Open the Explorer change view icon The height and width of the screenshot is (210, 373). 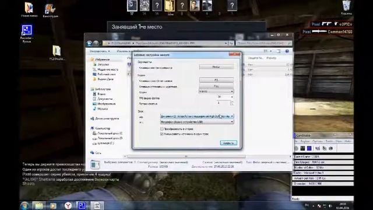(266, 51)
